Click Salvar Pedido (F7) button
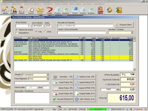 pos(63,99)
